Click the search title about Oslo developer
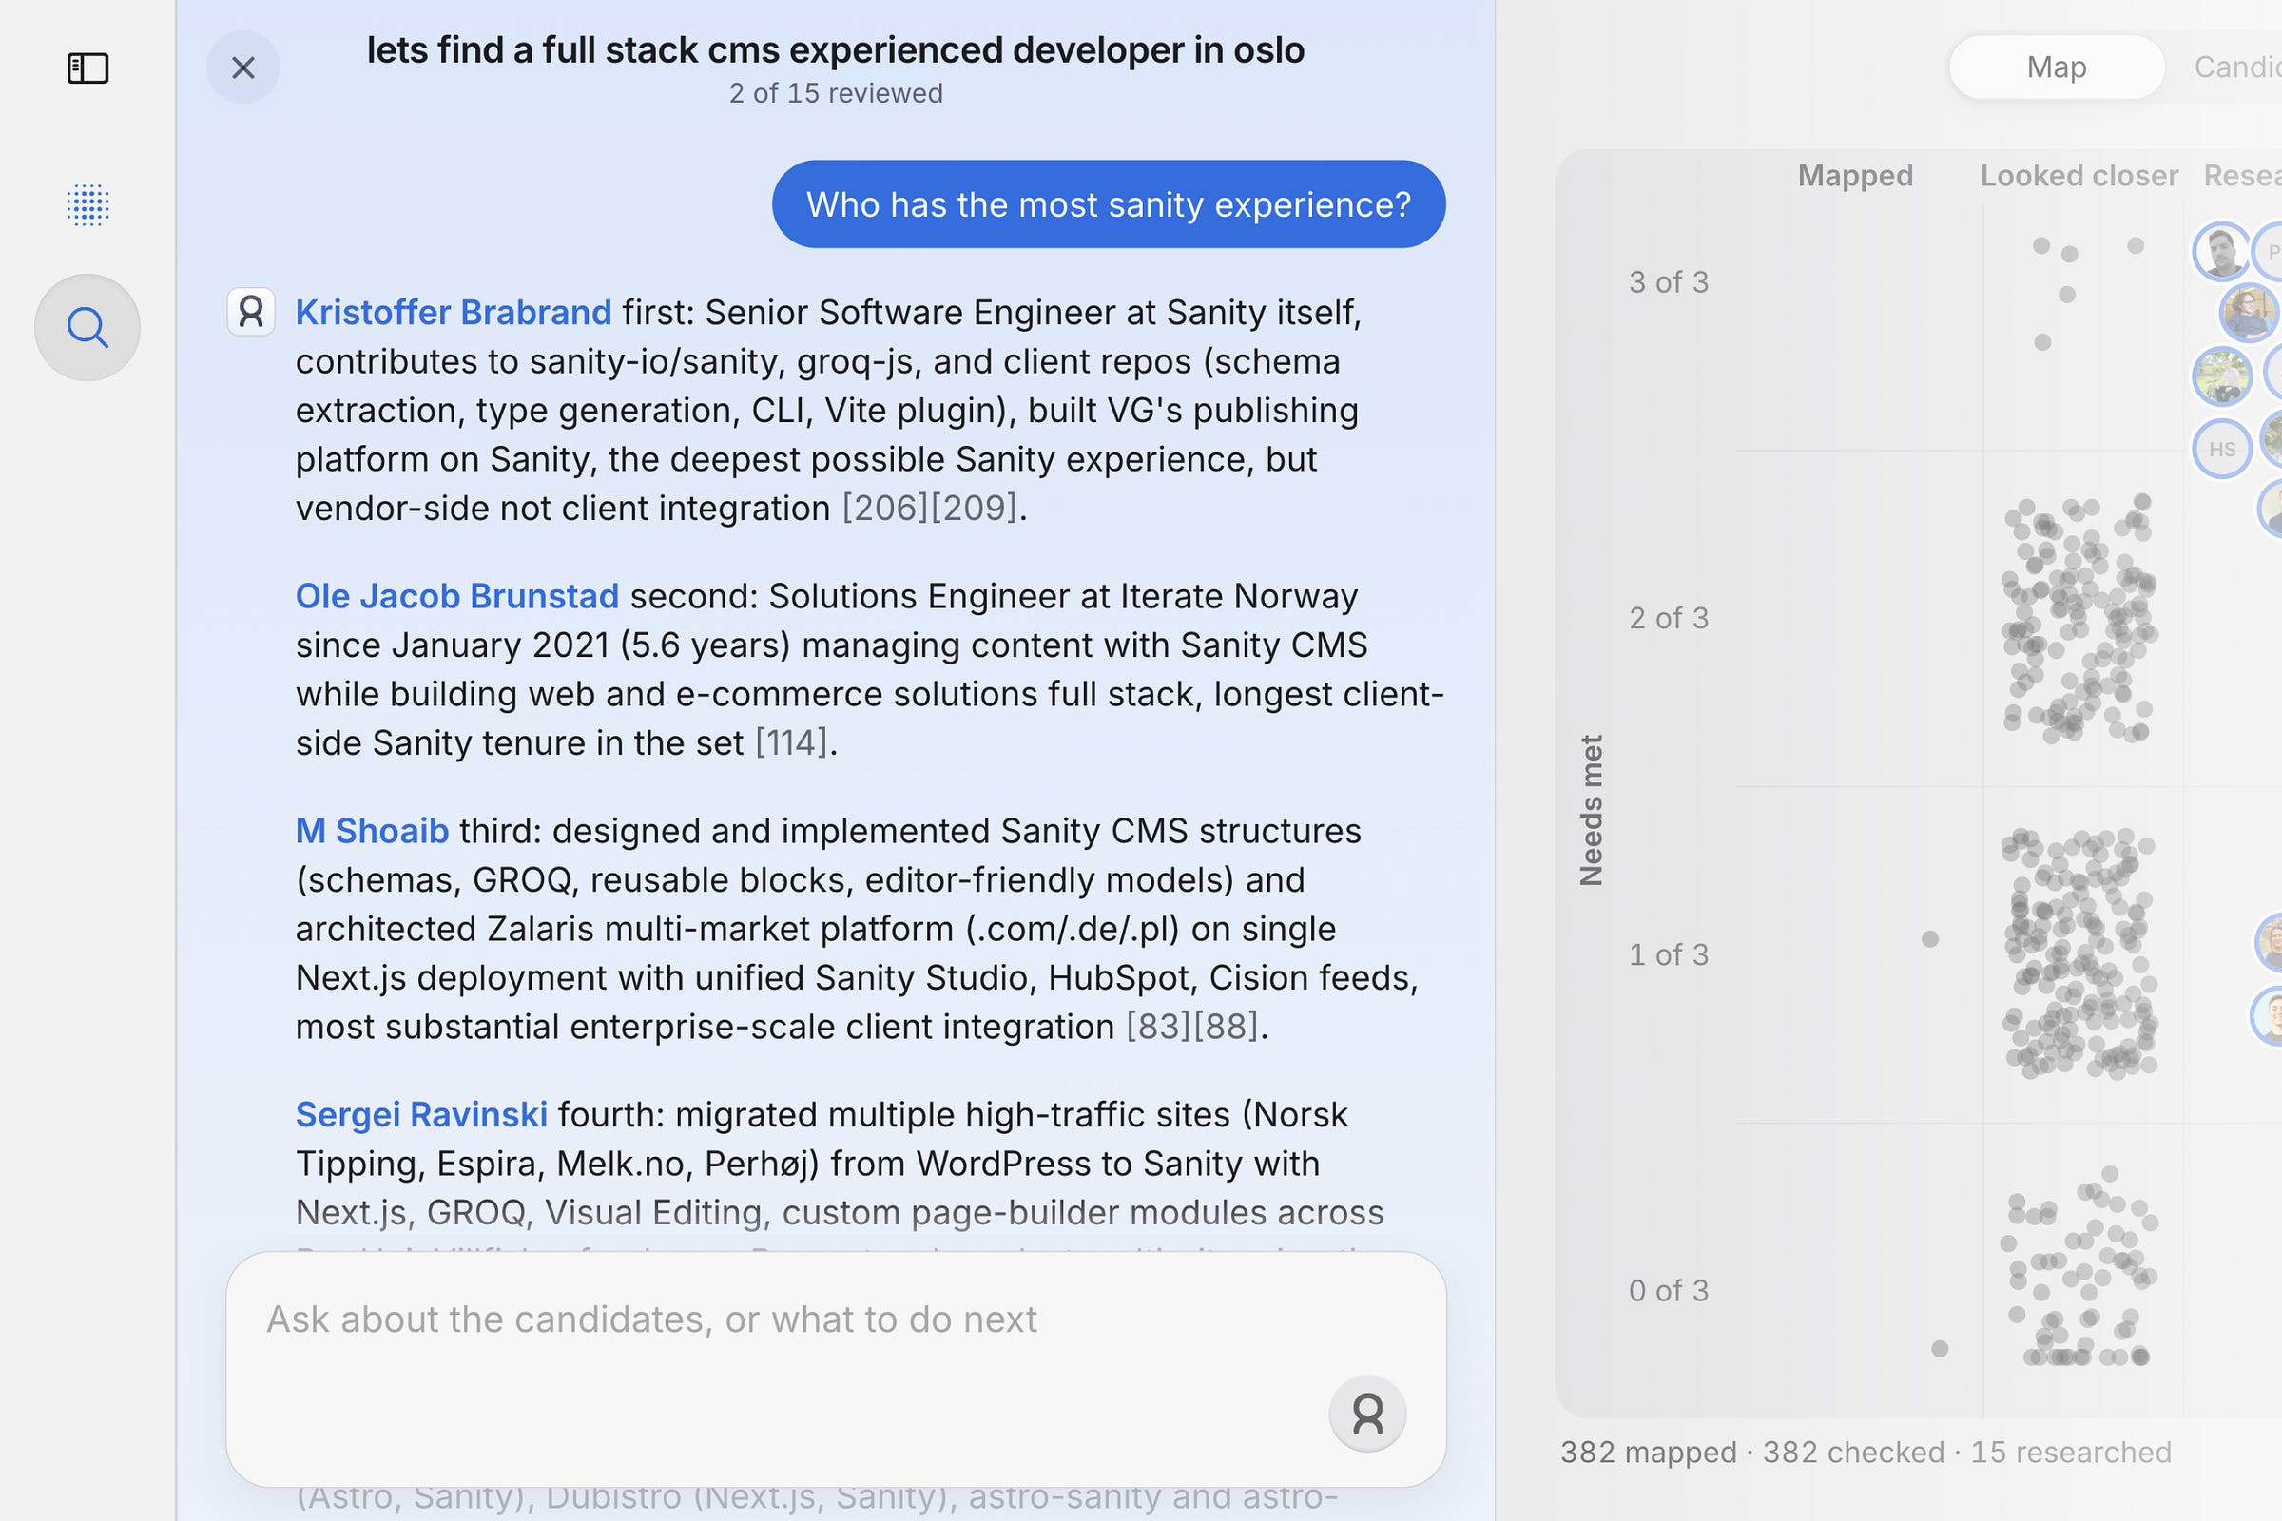 point(836,49)
